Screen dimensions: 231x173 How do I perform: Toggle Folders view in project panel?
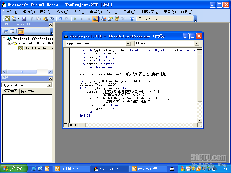pos(21,31)
